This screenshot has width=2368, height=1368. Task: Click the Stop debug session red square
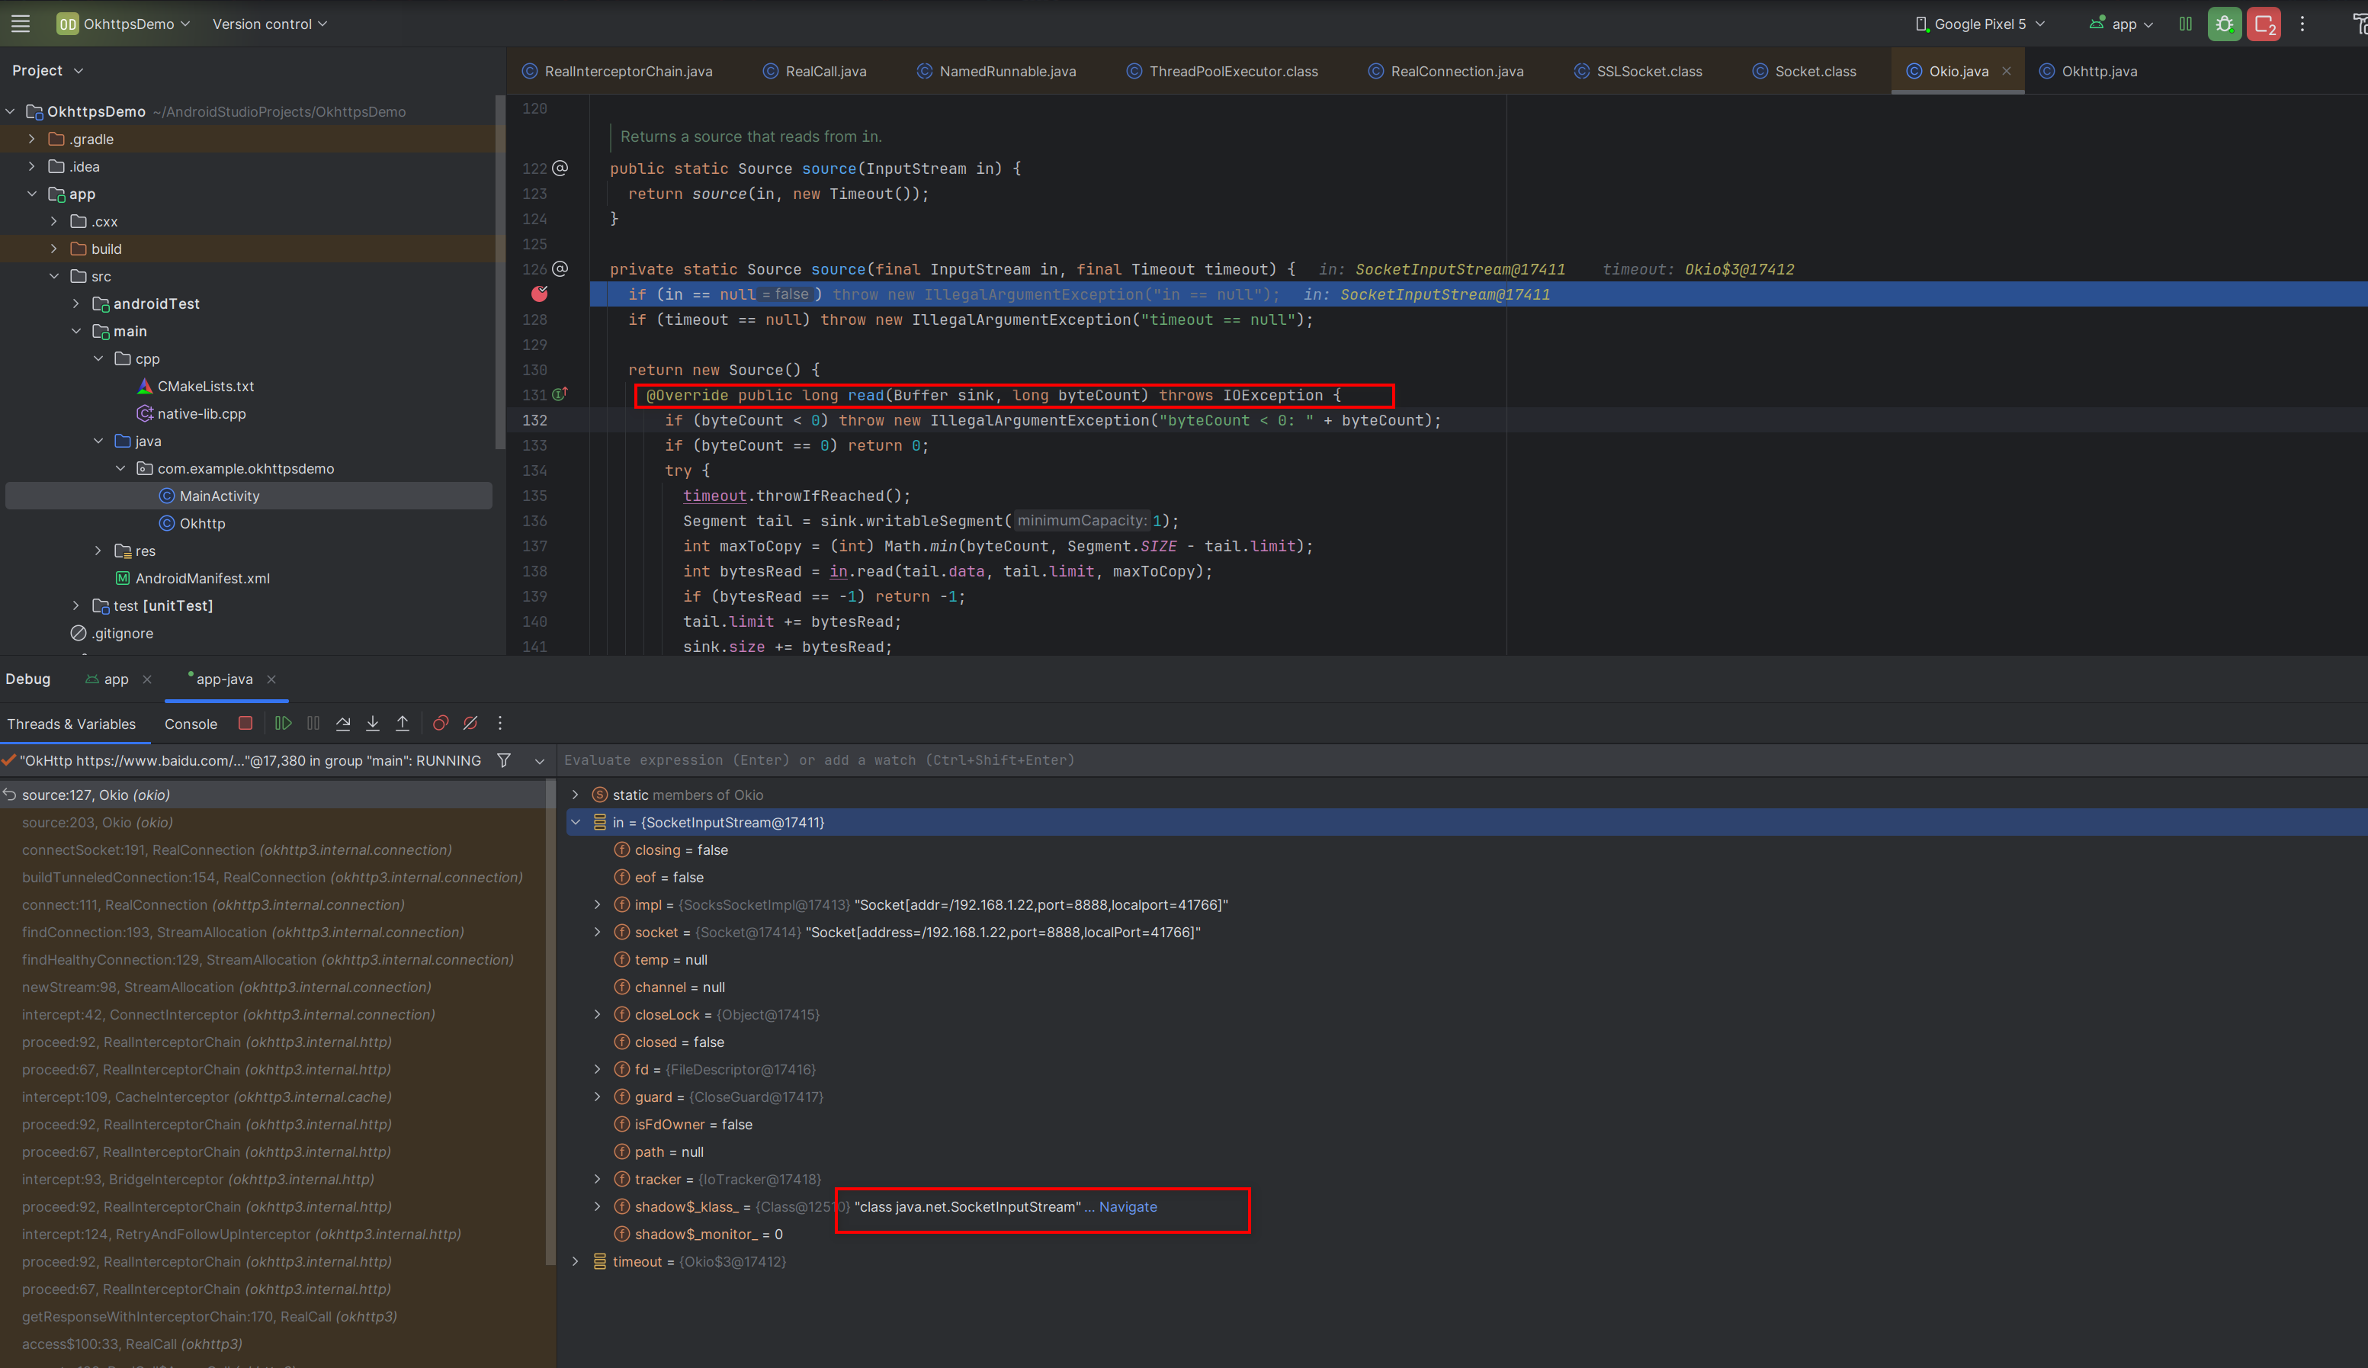click(x=245, y=724)
